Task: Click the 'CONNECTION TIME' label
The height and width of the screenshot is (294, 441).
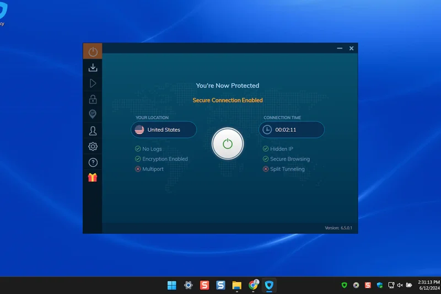Action: [x=282, y=117]
